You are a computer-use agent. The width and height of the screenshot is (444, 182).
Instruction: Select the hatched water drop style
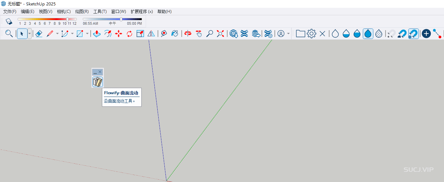click(x=379, y=34)
